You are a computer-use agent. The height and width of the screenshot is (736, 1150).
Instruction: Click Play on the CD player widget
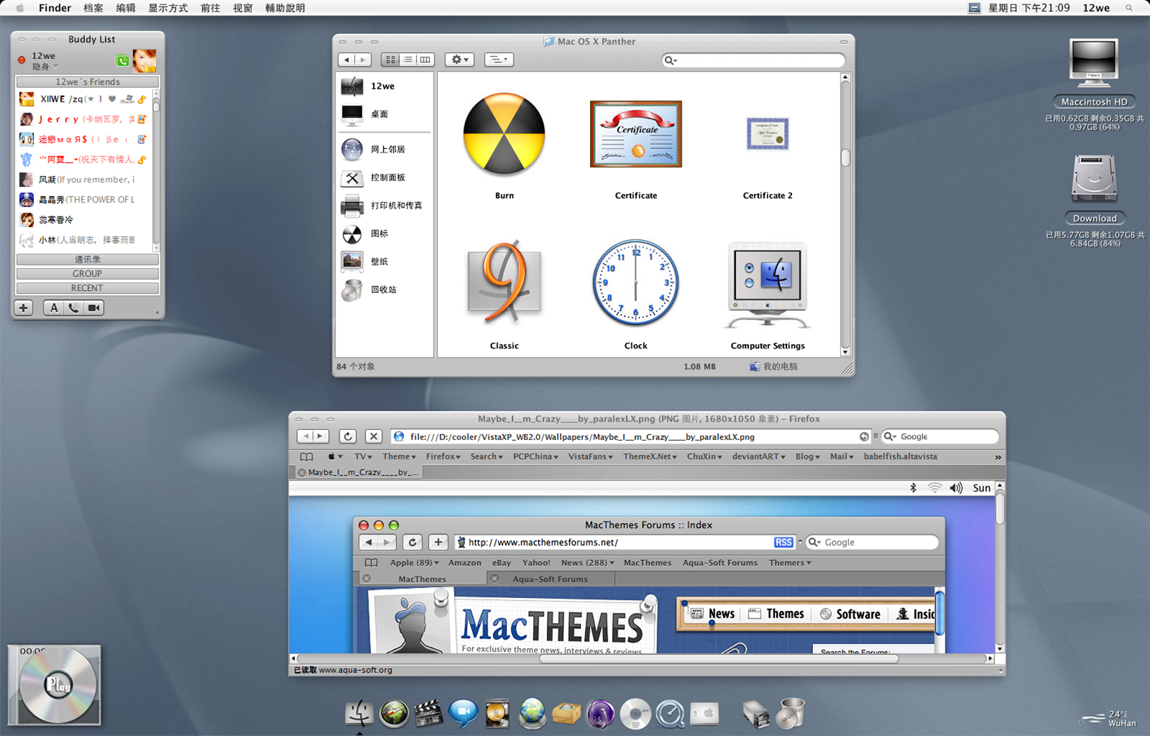(x=58, y=684)
